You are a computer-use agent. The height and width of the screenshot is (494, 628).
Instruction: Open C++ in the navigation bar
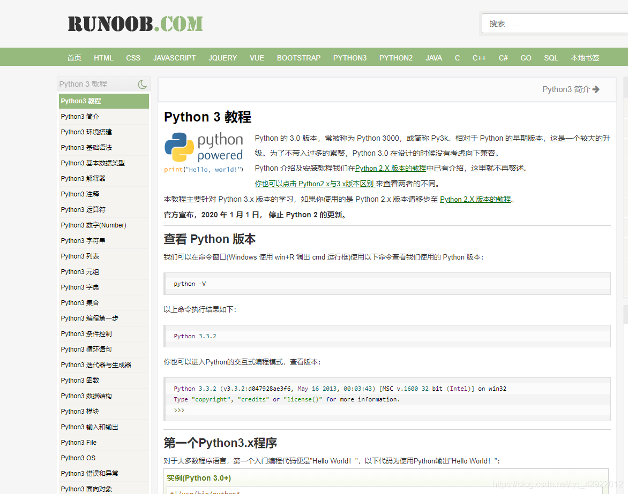click(480, 58)
